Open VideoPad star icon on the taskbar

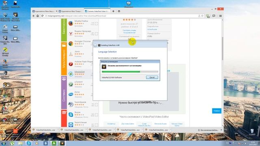[x=62, y=143]
